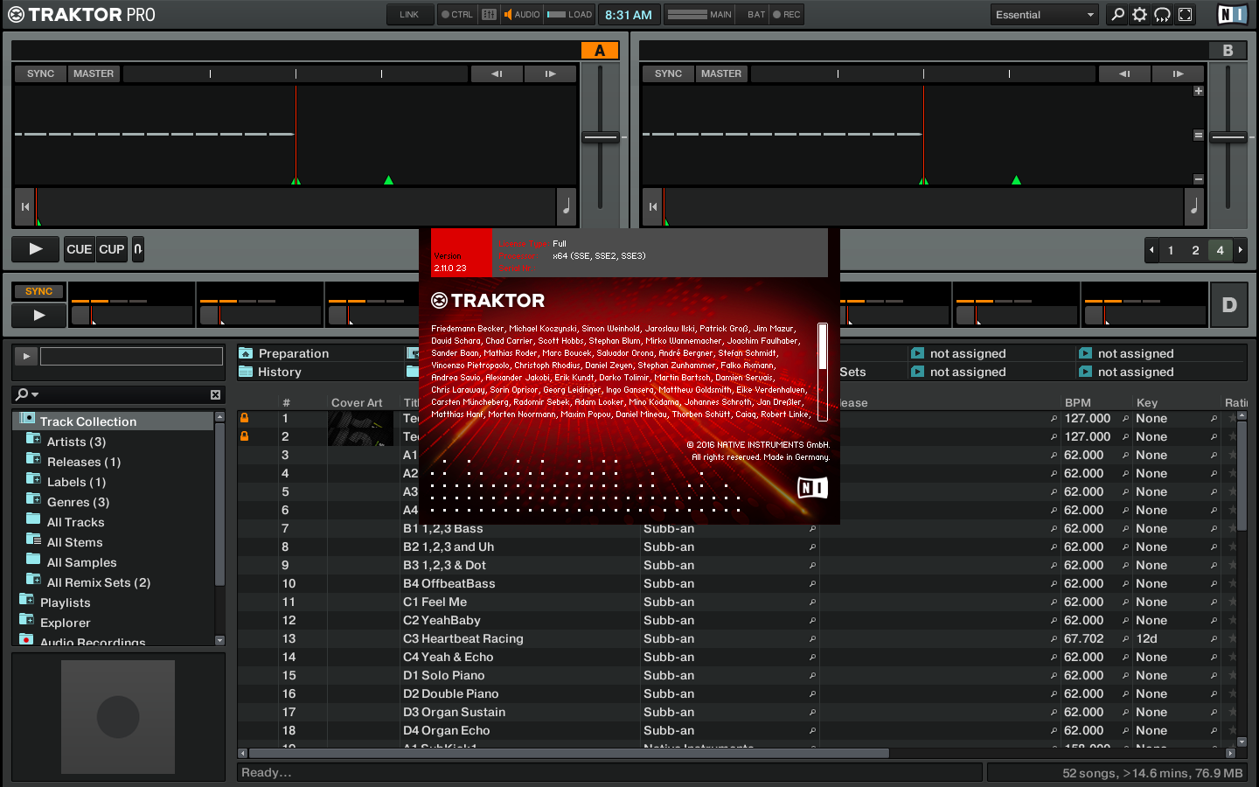1259x787 pixels.
Task: Open the Essential layout dropdown
Action: point(1044,15)
